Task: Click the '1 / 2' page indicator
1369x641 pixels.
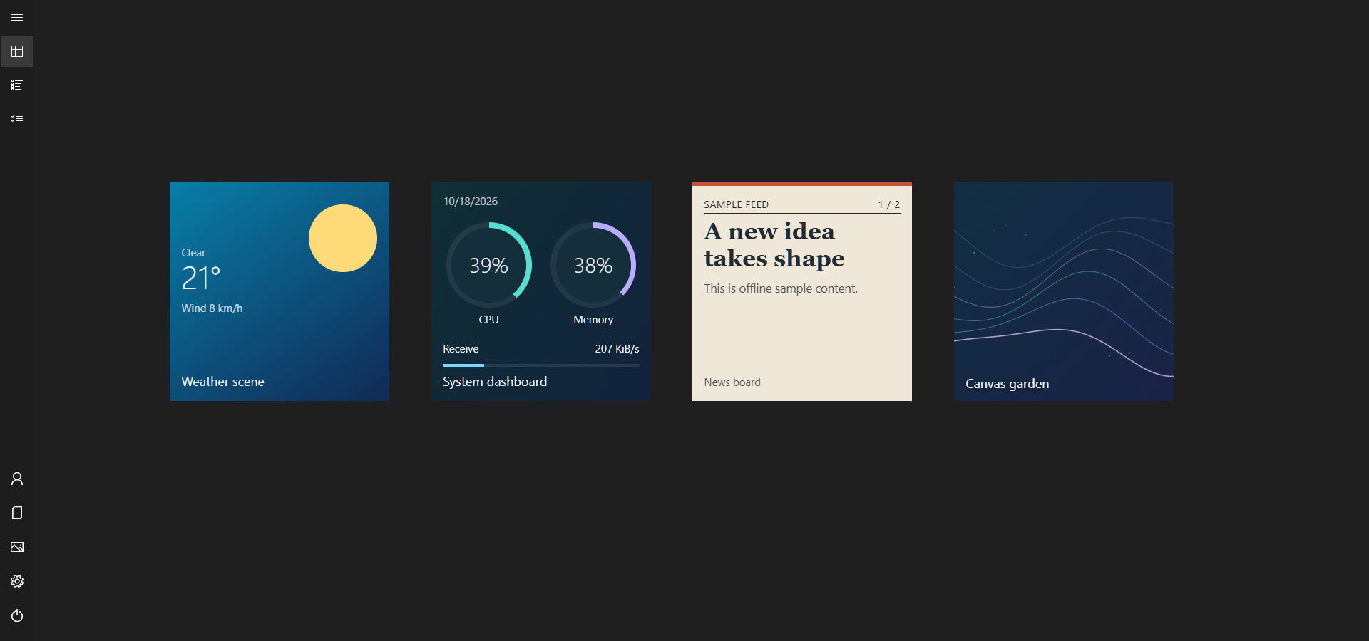Action: click(x=889, y=204)
